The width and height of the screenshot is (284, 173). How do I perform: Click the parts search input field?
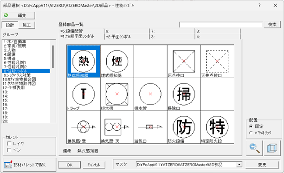(221, 25)
